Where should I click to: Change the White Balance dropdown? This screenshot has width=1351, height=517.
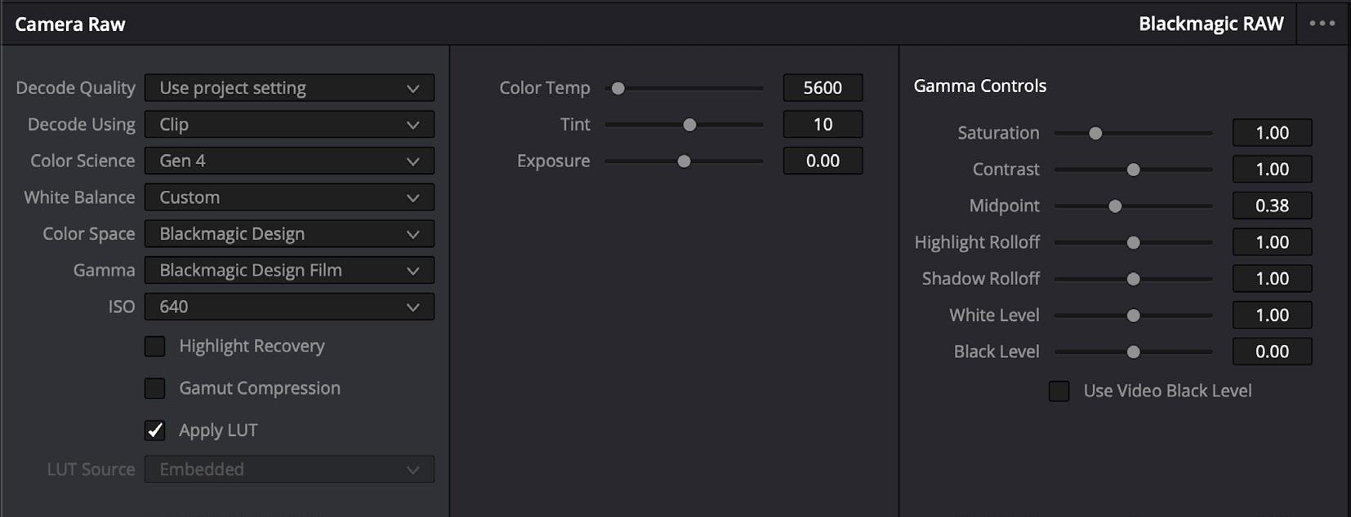click(289, 197)
